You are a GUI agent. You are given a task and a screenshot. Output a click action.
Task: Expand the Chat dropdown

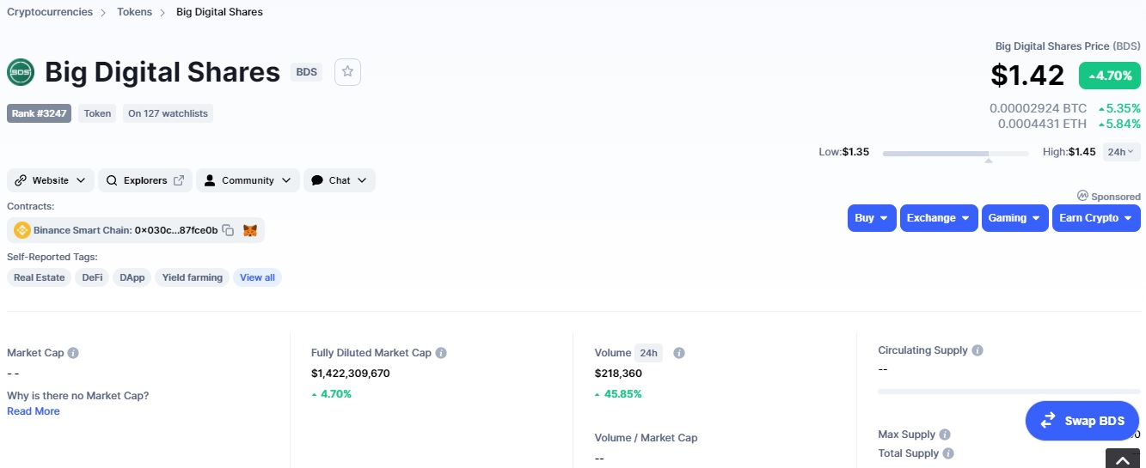339,180
